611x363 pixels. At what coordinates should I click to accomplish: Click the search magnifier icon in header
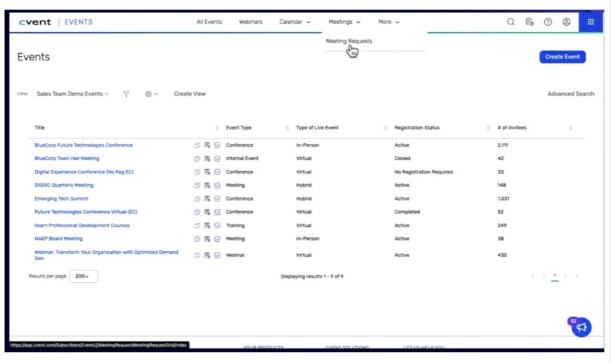point(511,22)
